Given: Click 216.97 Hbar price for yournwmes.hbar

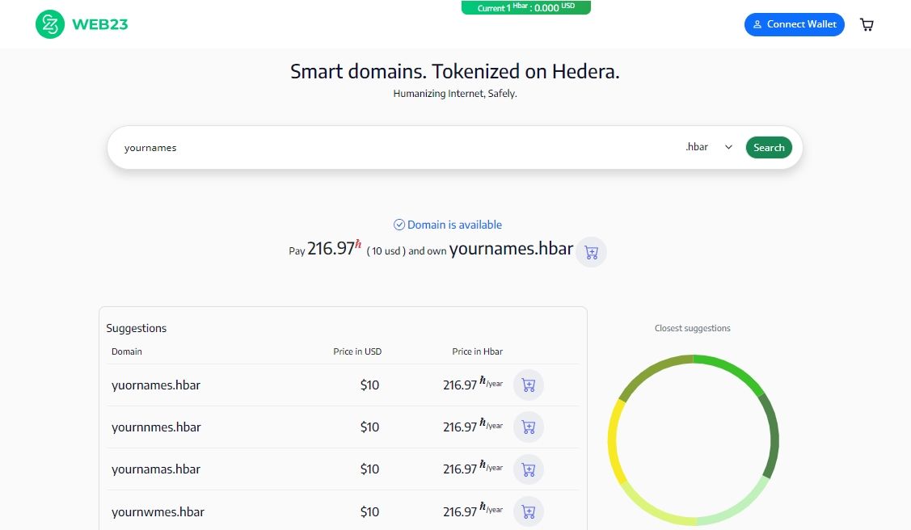Looking at the screenshot, I should point(473,511).
